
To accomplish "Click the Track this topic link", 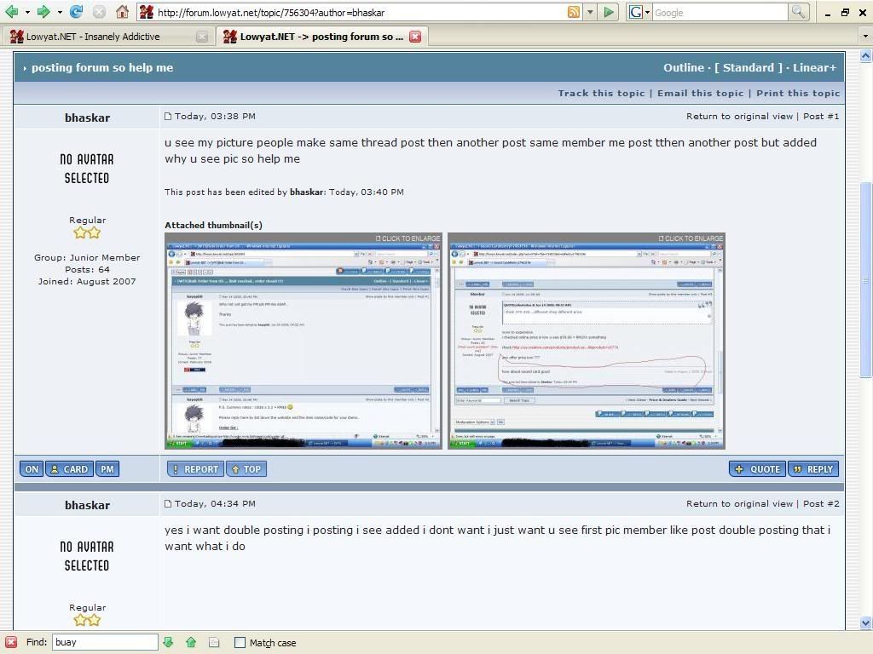I will point(601,93).
